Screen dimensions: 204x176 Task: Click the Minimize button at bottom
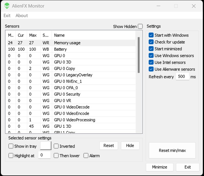[160, 167]
